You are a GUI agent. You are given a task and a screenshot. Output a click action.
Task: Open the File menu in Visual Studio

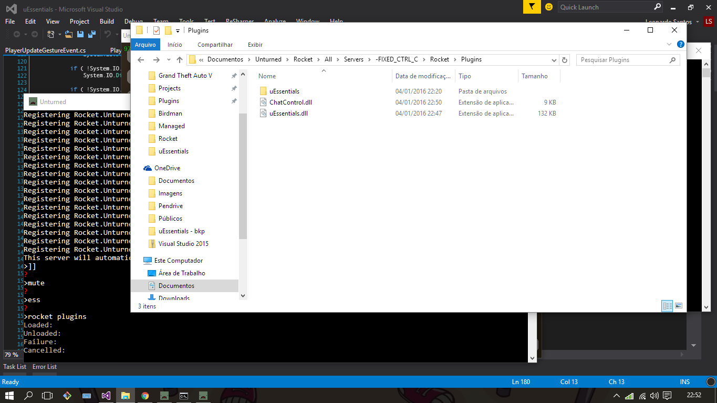point(10,22)
